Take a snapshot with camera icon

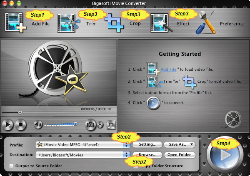(x=90, y=124)
